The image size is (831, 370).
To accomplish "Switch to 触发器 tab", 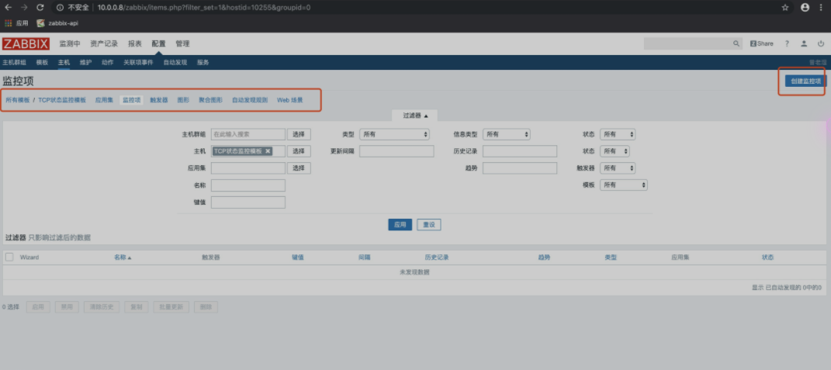I will [x=159, y=99].
